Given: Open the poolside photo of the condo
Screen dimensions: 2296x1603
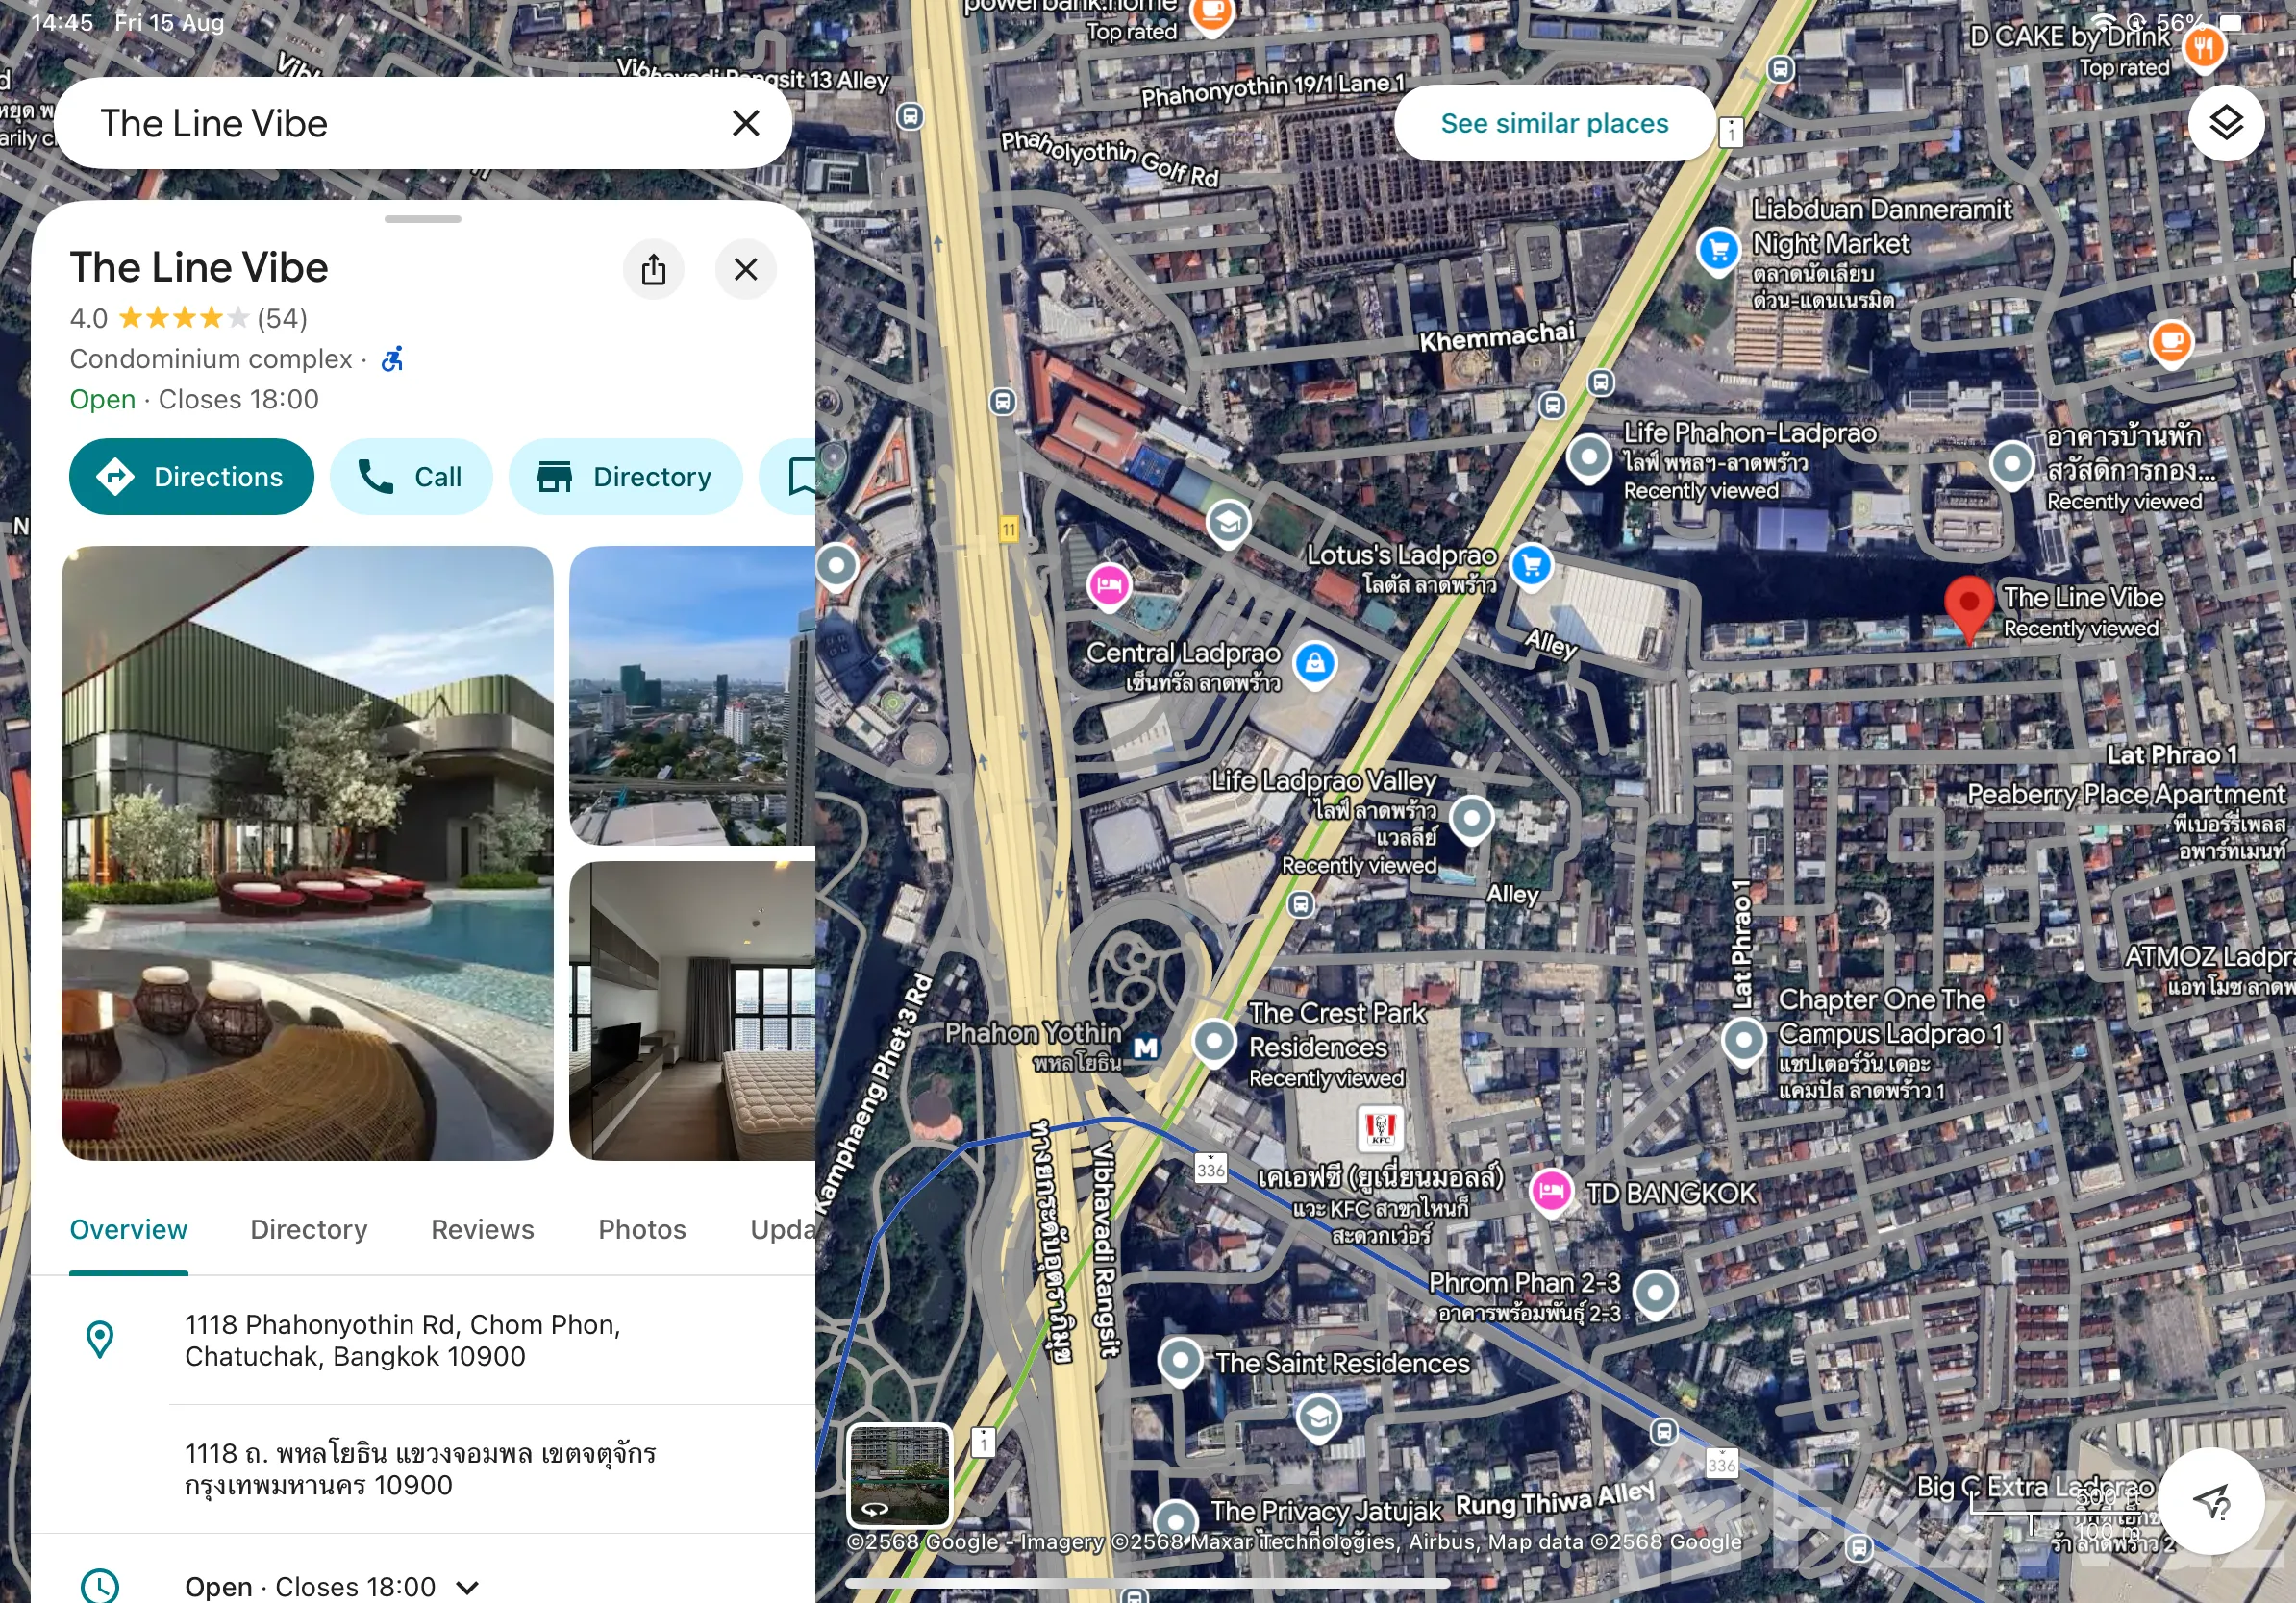Looking at the screenshot, I should click(x=307, y=852).
